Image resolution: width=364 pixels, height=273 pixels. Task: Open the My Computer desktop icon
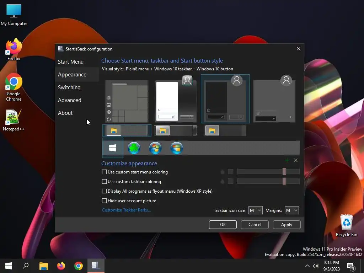point(14,14)
